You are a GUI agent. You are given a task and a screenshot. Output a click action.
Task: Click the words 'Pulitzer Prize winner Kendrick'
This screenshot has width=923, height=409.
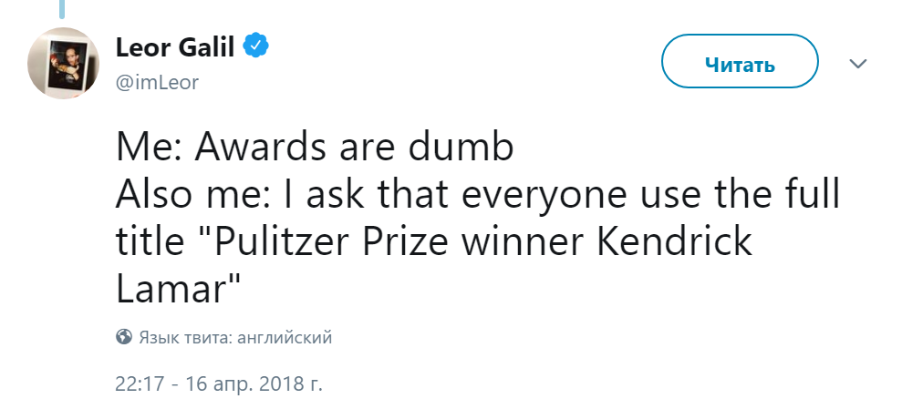tap(483, 242)
